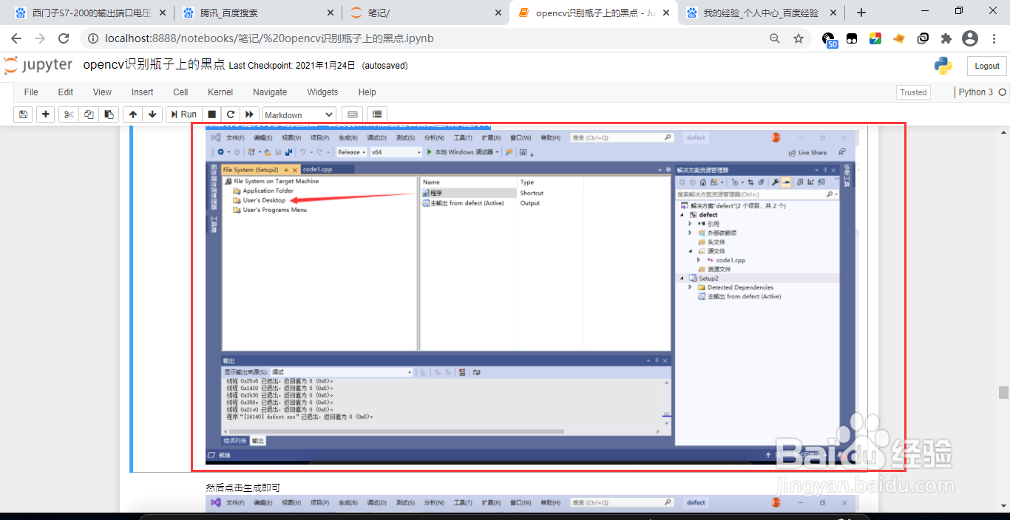Click the Python 3 kernel name
1010x520 pixels.
pos(976,92)
